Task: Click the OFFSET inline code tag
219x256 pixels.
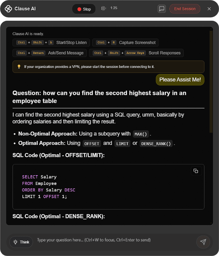Action: (92, 144)
